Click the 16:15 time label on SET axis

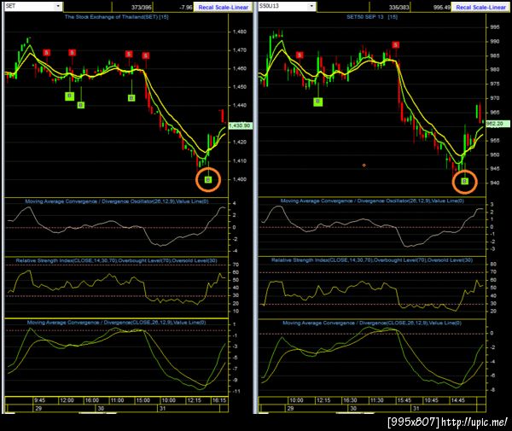click(219, 400)
